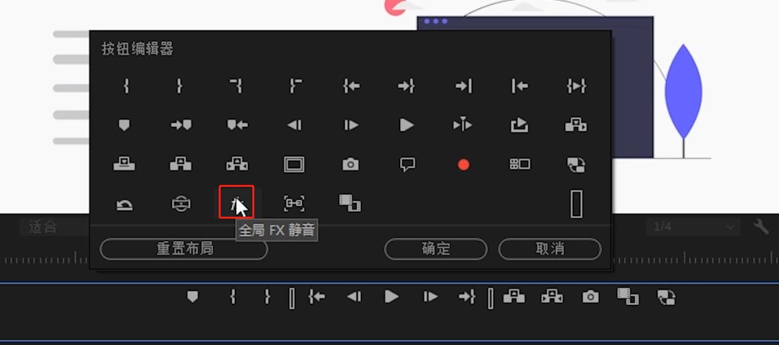Select the Insert icon in button editor
The width and height of the screenshot is (779, 345).
point(576,125)
